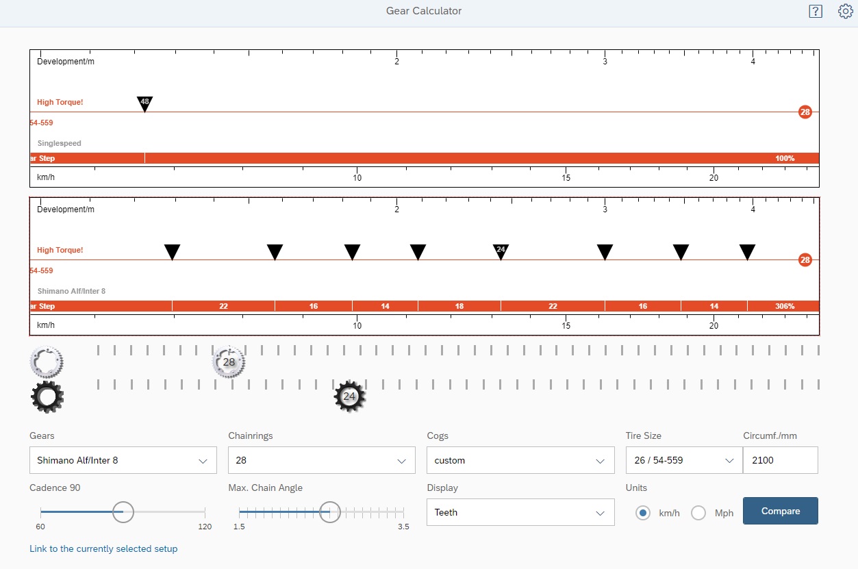Click the 48 gear marker in Singlespeed chart
858x569 pixels.
pyautogui.click(x=144, y=103)
